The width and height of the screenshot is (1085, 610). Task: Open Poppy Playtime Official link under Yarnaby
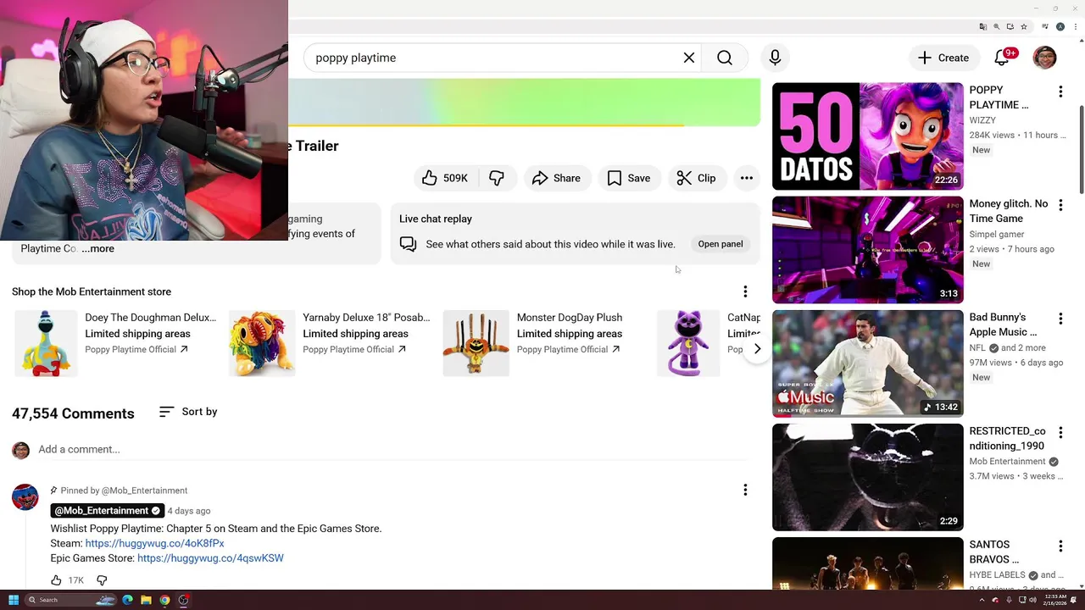[354, 349]
